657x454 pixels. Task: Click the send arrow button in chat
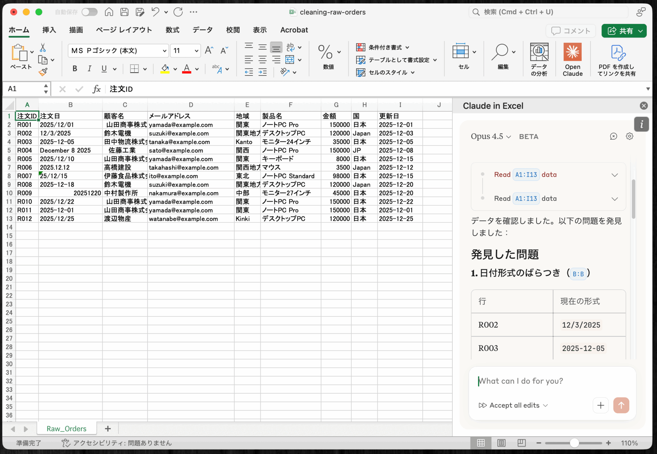click(x=621, y=405)
